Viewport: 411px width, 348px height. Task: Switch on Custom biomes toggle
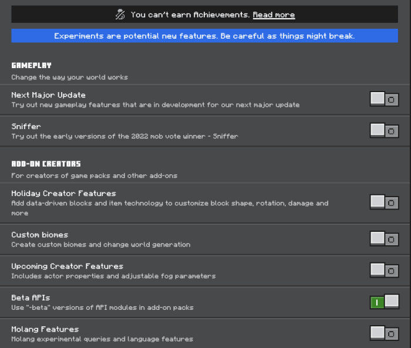(384, 239)
